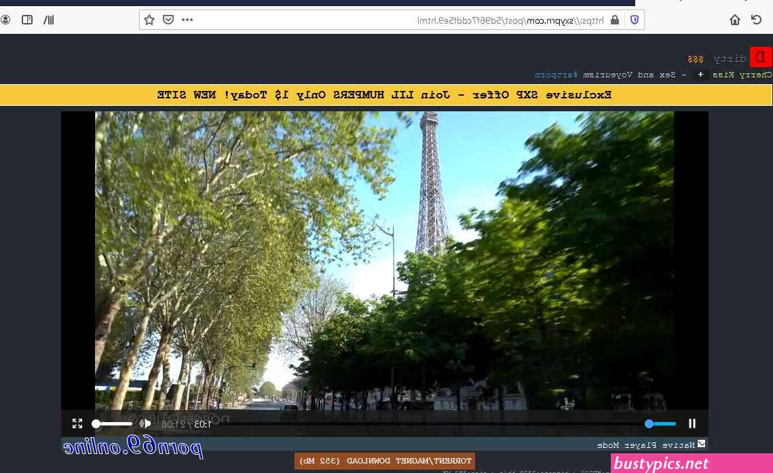Mute the video speaker icon
773x473 pixels.
pyautogui.click(x=145, y=423)
